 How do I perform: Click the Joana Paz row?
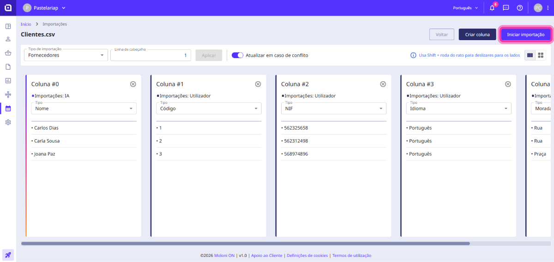[x=84, y=154]
